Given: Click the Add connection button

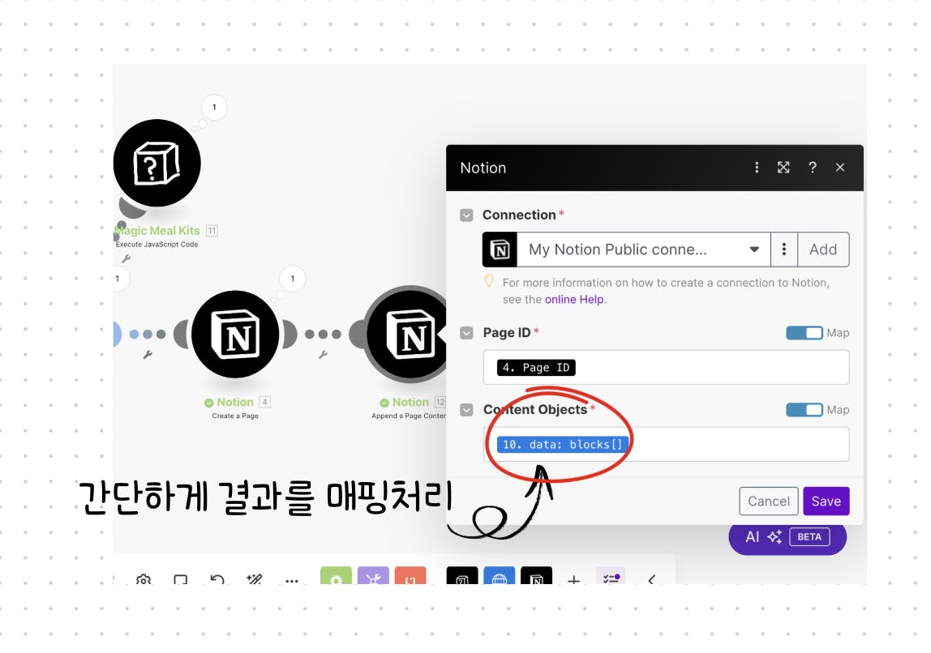Looking at the screenshot, I should (x=823, y=250).
